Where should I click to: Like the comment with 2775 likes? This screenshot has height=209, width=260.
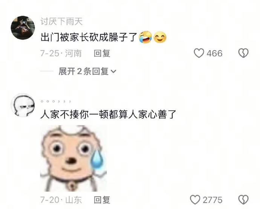[195, 200]
